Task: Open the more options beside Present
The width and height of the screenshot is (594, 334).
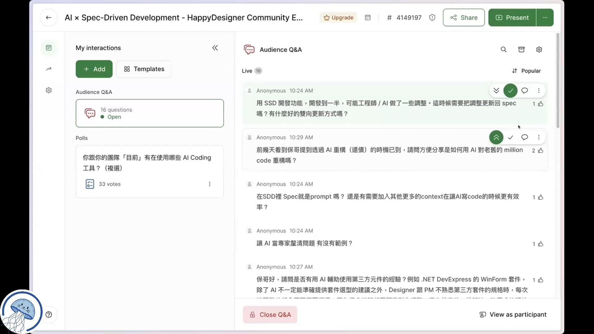Action: (545, 18)
